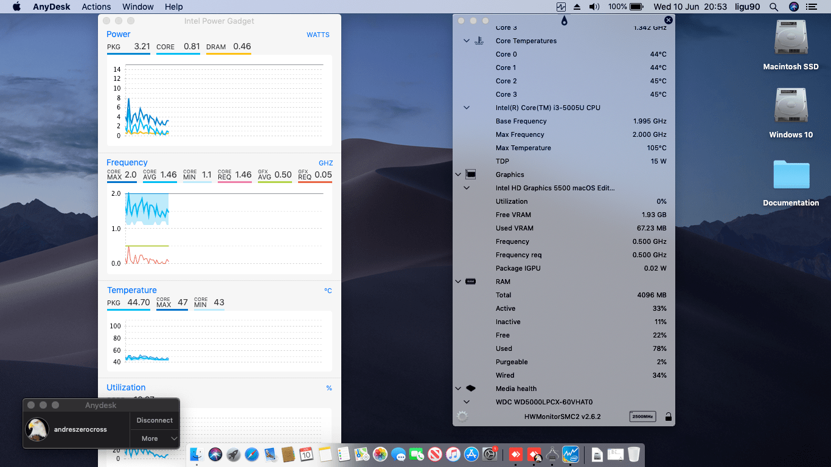Open the Documentation folder on desktop
The width and height of the screenshot is (831, 467).
(791, 176)
